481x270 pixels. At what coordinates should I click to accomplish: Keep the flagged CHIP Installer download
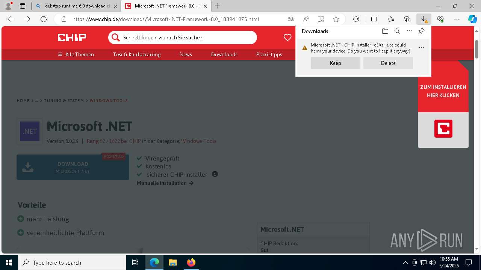click(336, 63)
